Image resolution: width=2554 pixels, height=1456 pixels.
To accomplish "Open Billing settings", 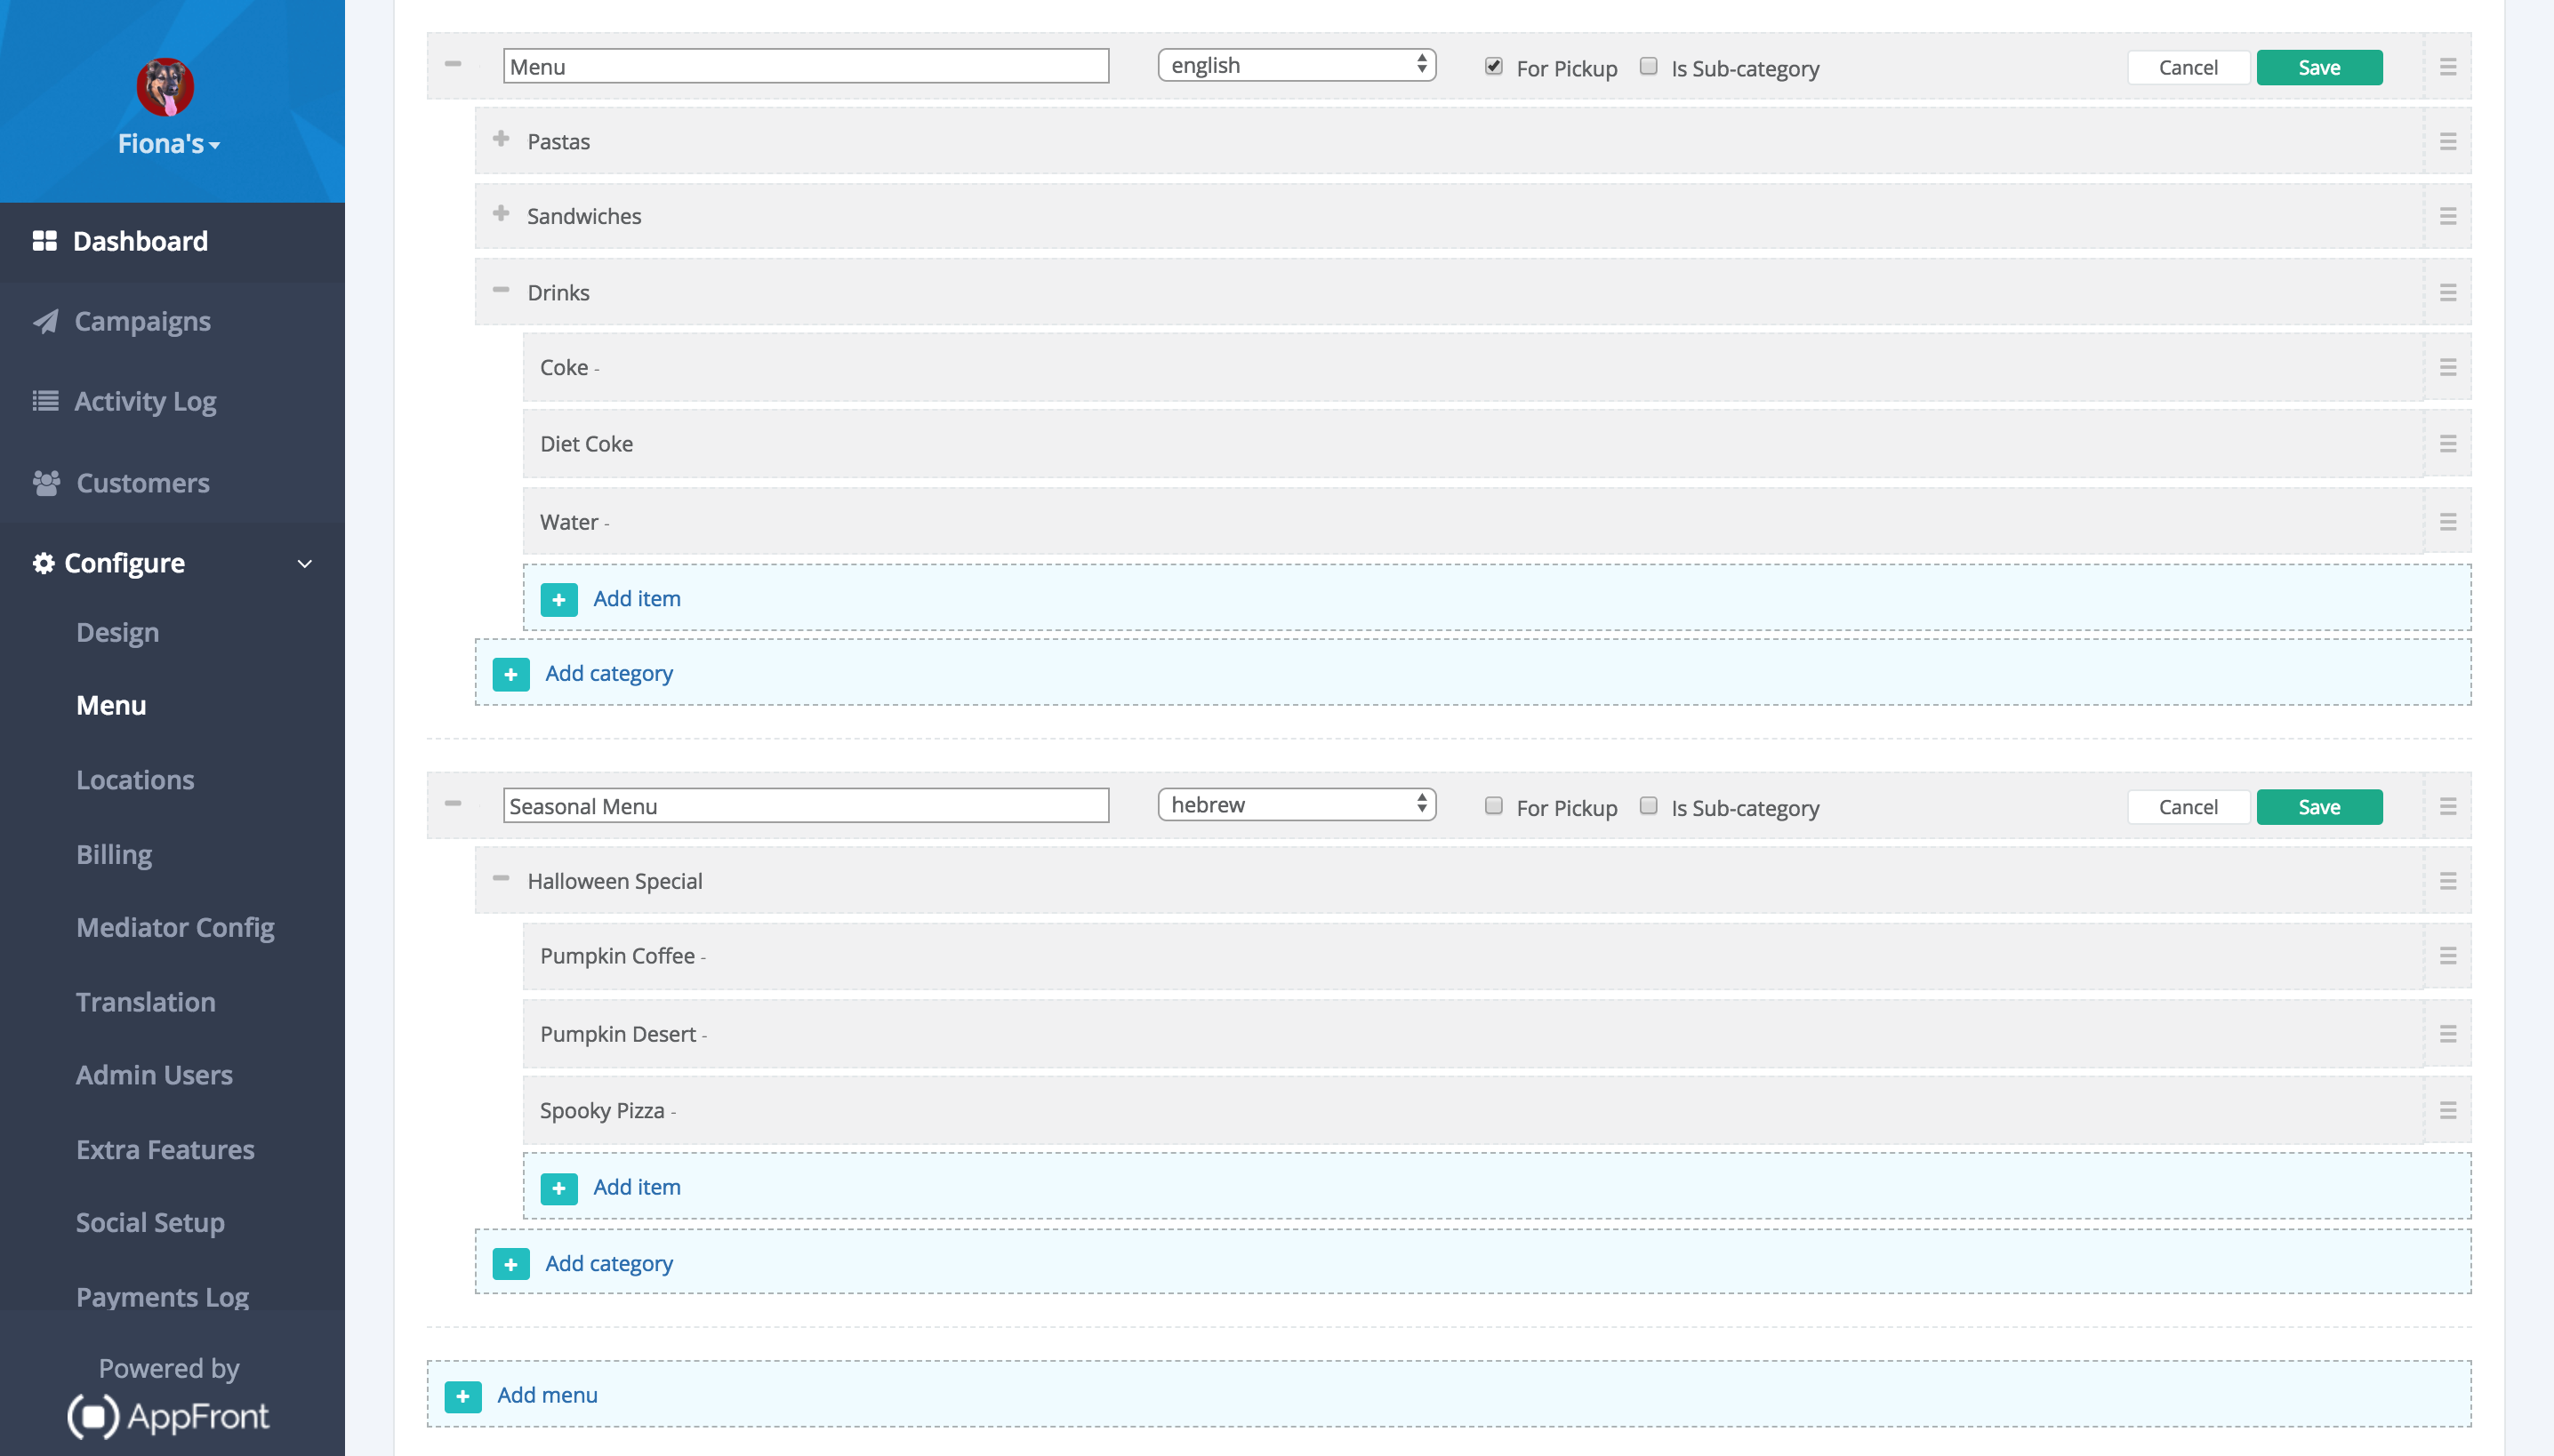I will [x=114, y=855].
